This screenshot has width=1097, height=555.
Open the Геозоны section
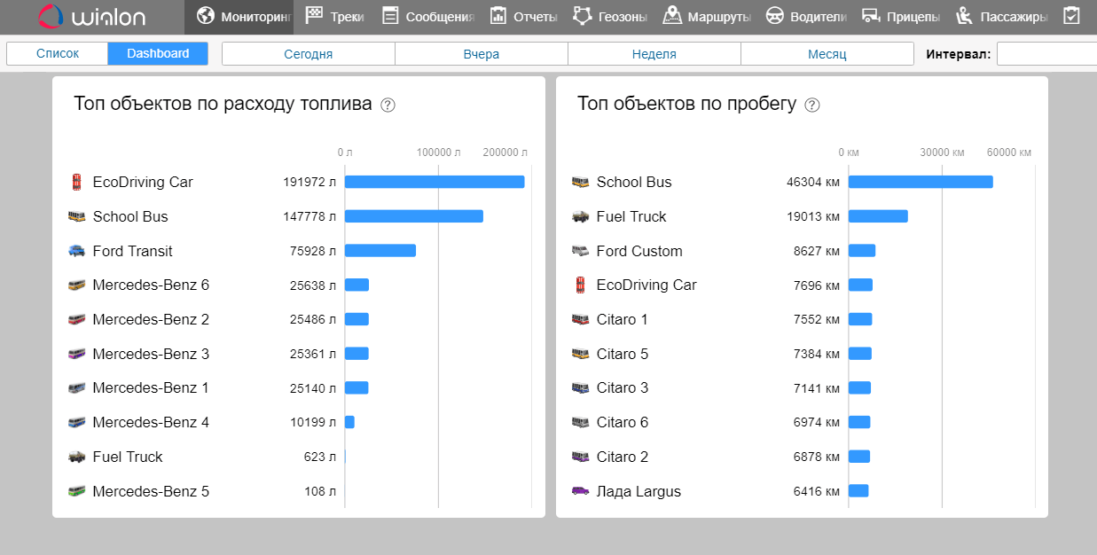609,16
